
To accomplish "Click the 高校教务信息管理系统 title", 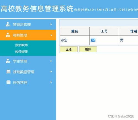I will (x=37, y=9).
